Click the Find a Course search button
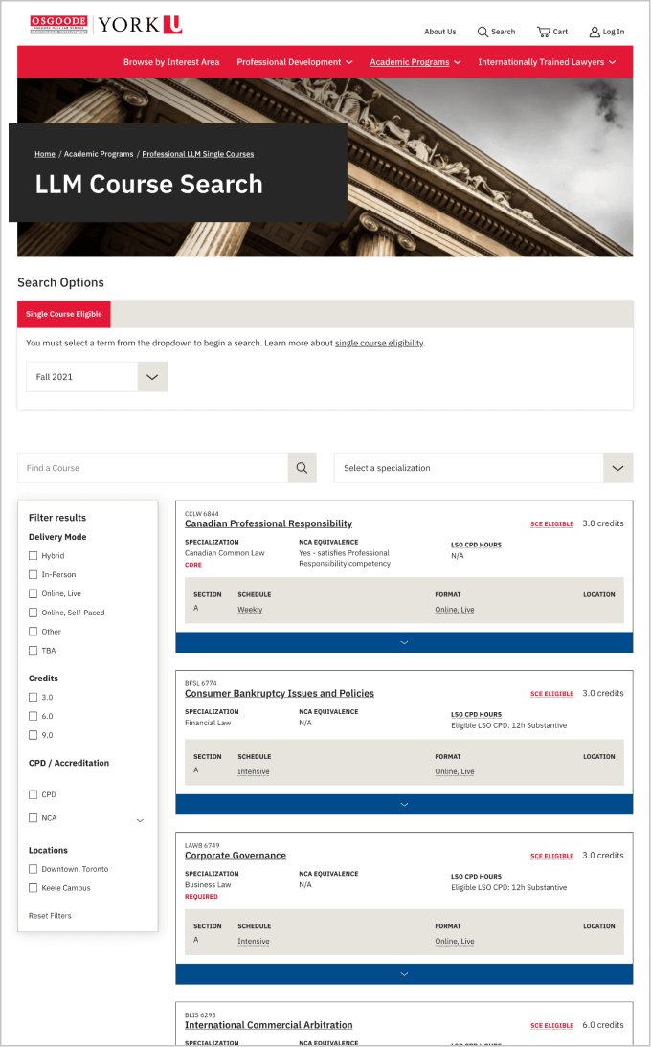 pos(302,468)
